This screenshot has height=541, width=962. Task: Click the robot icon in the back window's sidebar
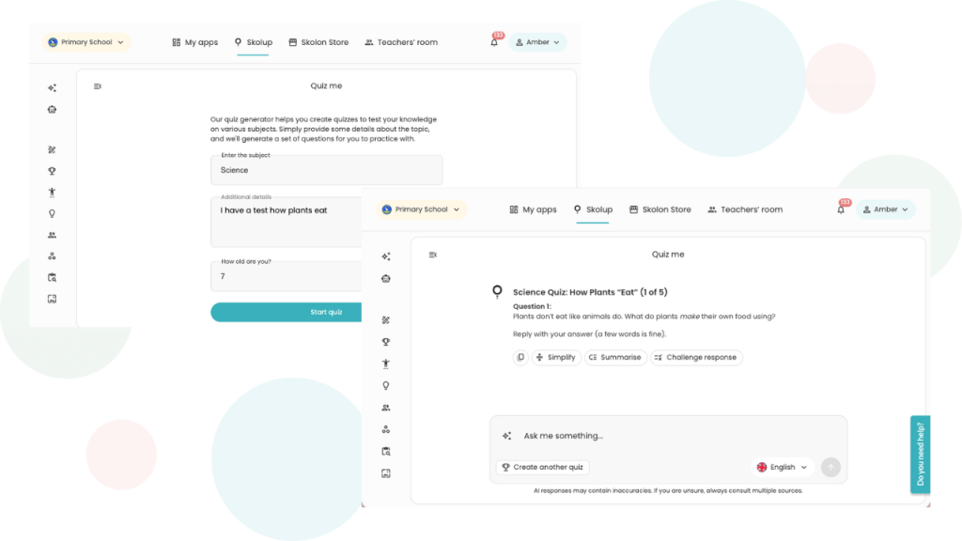[53, 110]
